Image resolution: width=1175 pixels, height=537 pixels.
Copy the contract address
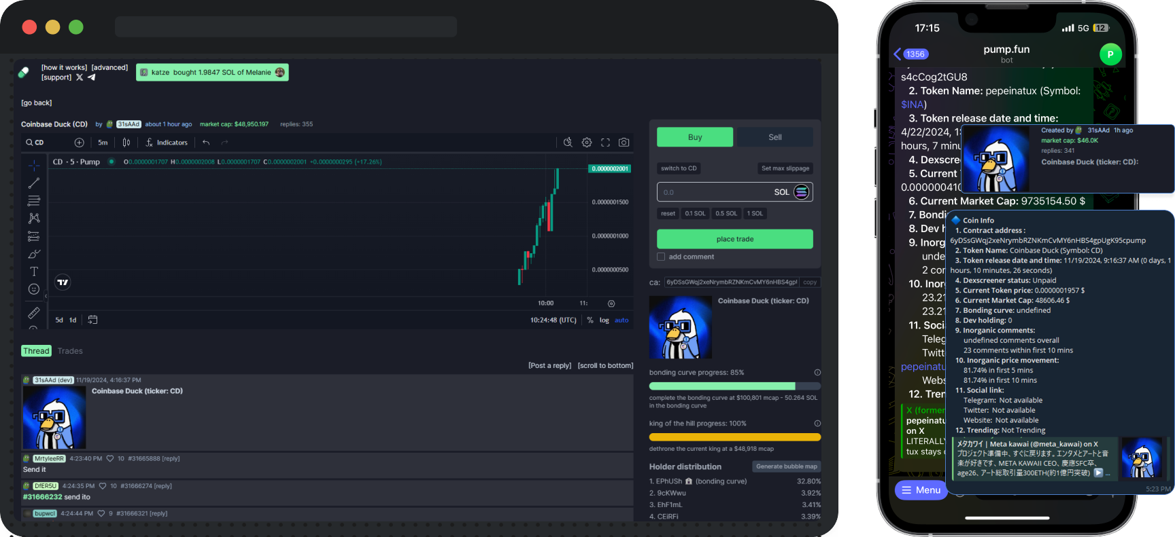click(x=809, y=282)
